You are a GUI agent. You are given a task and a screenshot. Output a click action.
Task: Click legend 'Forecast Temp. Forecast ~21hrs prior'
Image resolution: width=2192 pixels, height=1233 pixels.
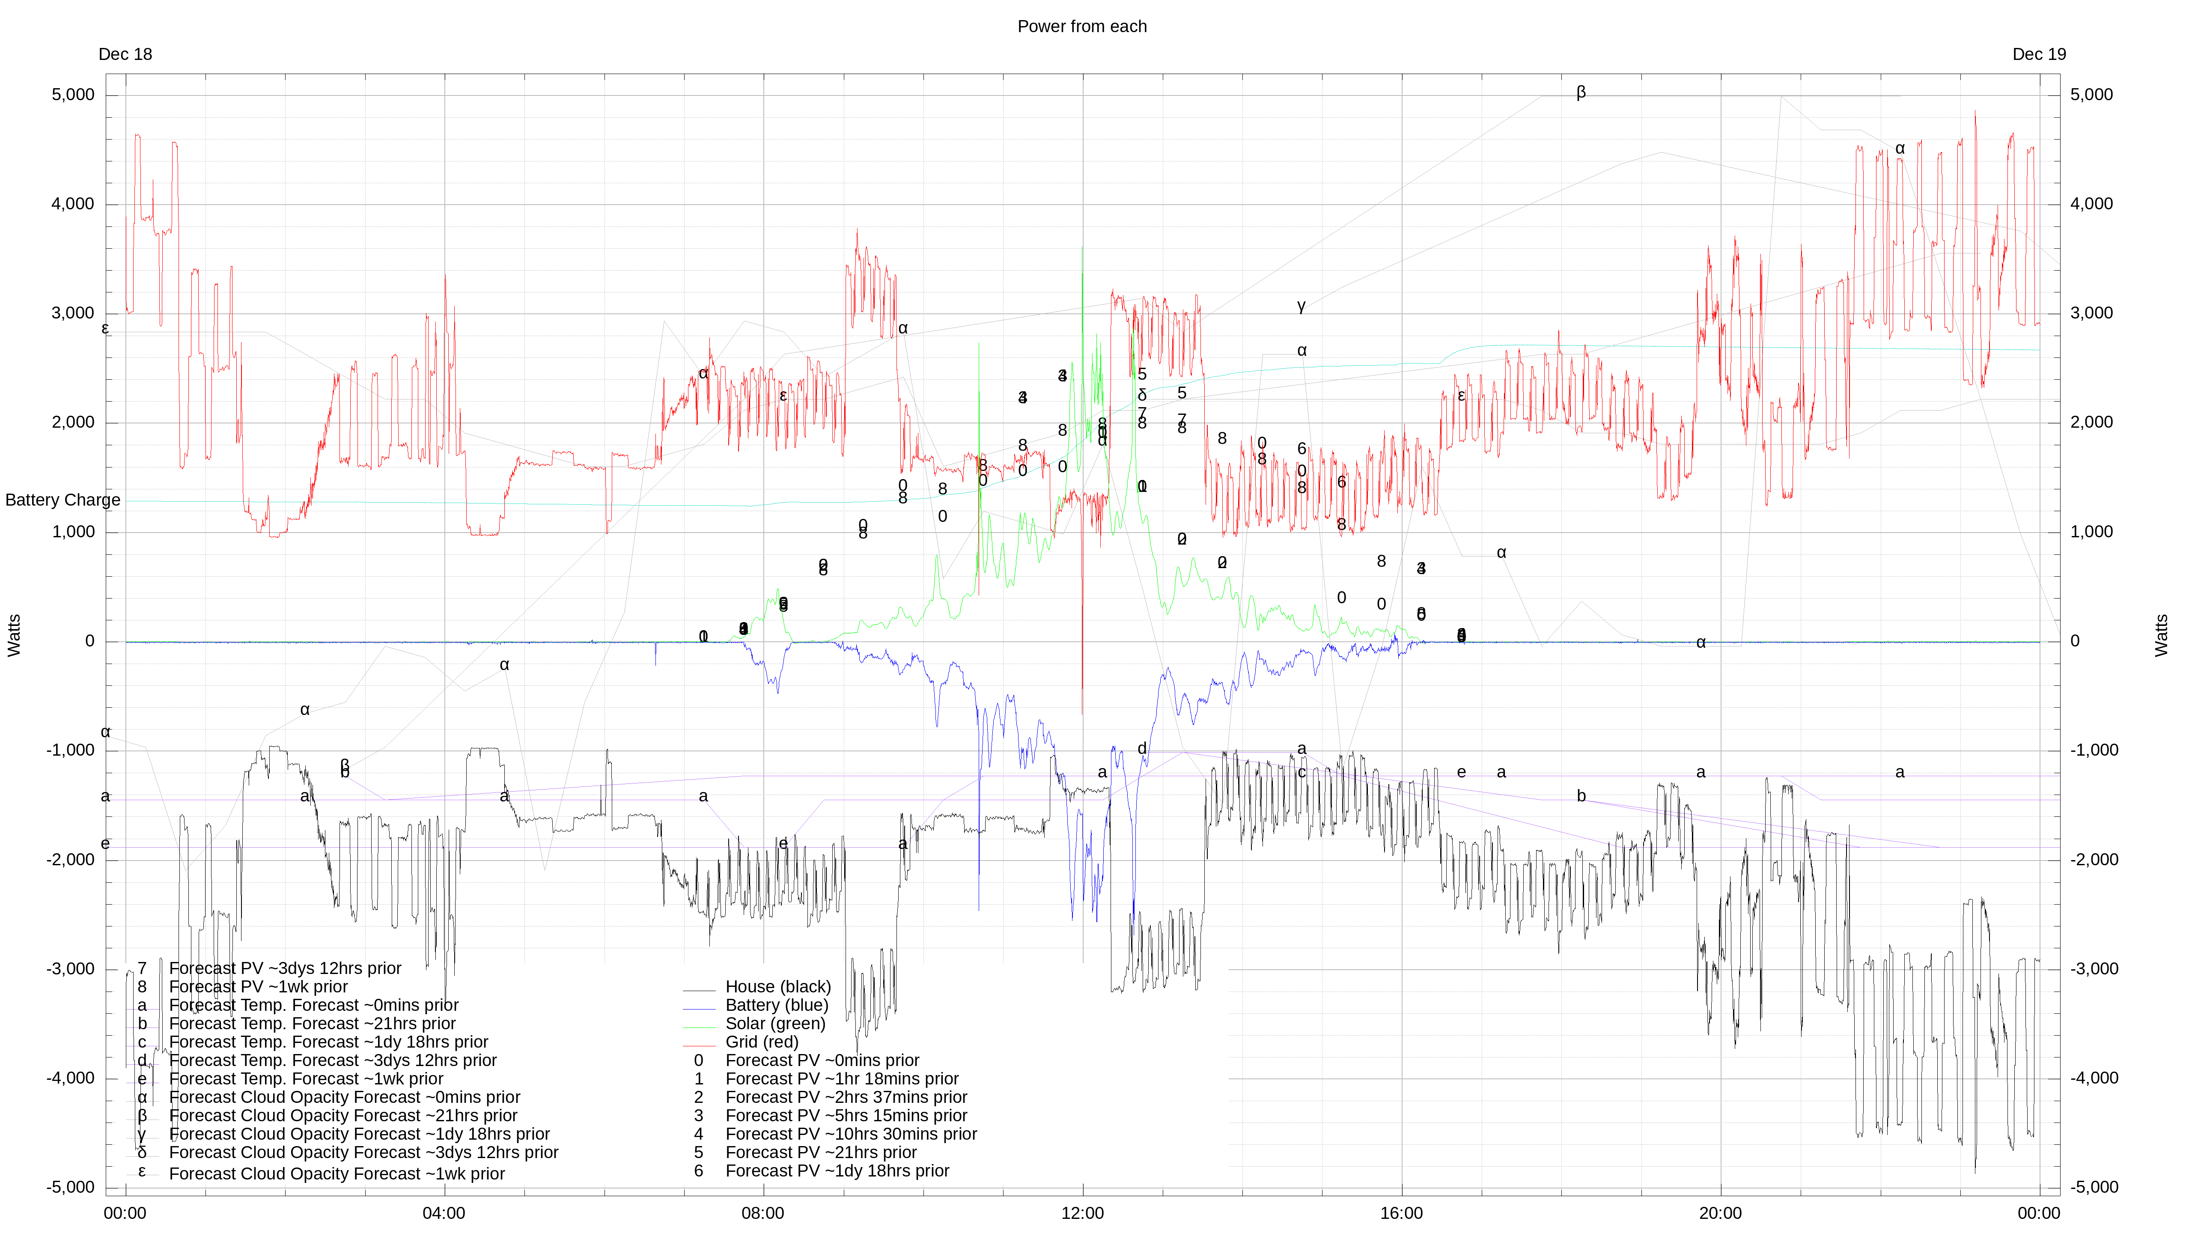312,1024
